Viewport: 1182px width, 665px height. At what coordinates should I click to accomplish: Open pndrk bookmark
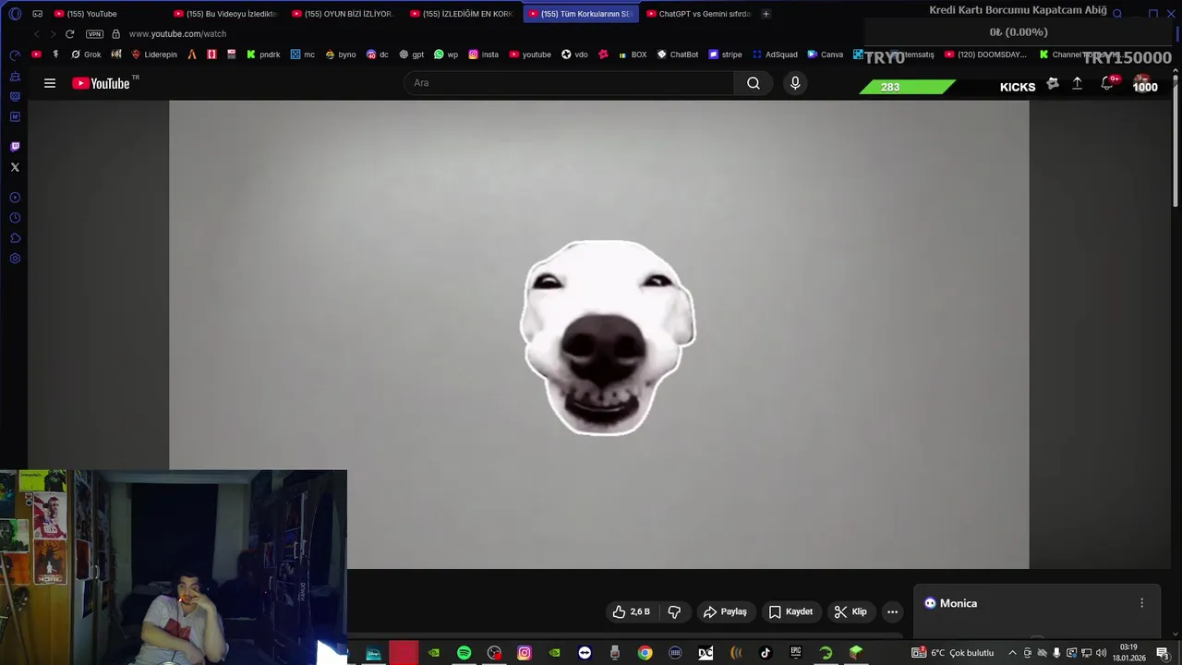(x=263, y=54)
